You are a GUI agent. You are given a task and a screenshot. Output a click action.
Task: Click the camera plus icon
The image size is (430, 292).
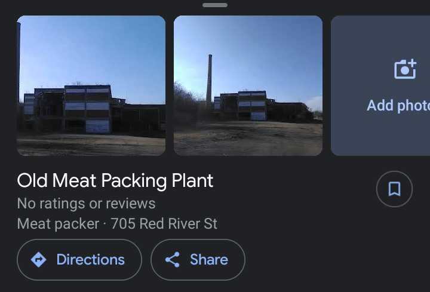(405, 69)
